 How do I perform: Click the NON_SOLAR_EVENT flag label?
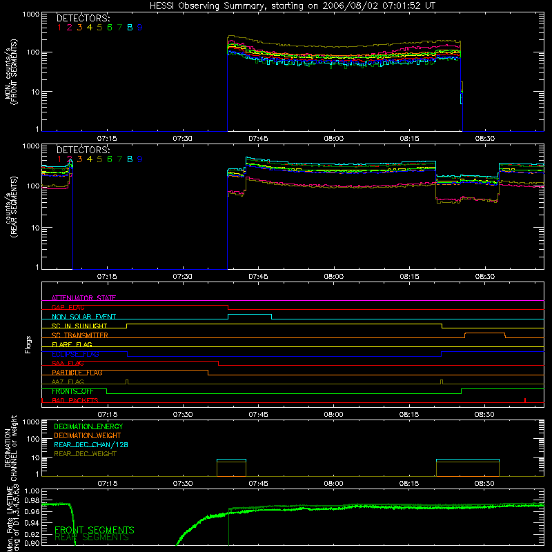(x=83, y=317)
